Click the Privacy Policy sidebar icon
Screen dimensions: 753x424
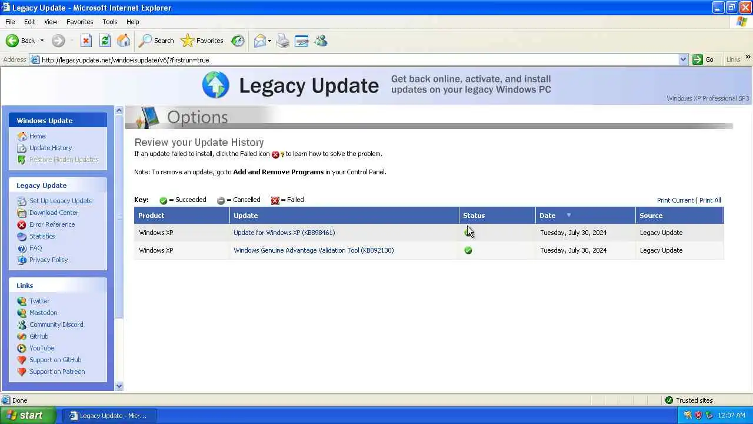(x=22, y=260)
